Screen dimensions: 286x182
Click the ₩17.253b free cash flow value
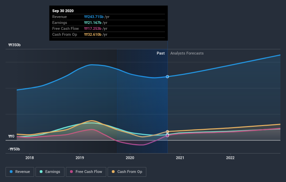[x=93, y=28]
